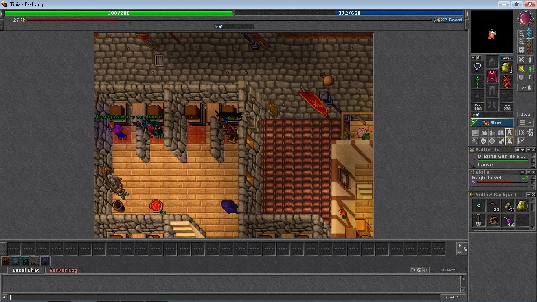Click the red dragon shield slot
The width and height of the screenshot is (537, 302).
click(x=507, y=82)
